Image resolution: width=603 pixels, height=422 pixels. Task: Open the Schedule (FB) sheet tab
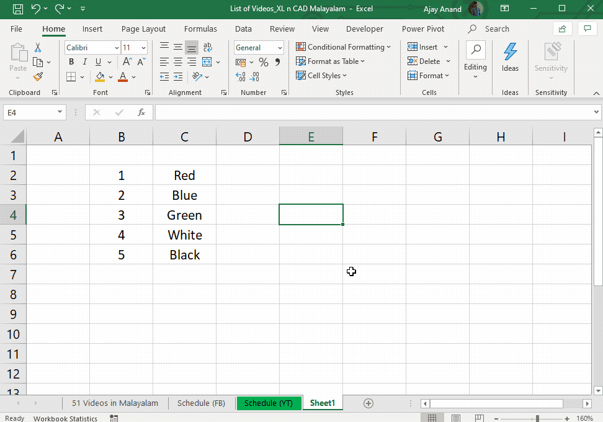(201, 403)
